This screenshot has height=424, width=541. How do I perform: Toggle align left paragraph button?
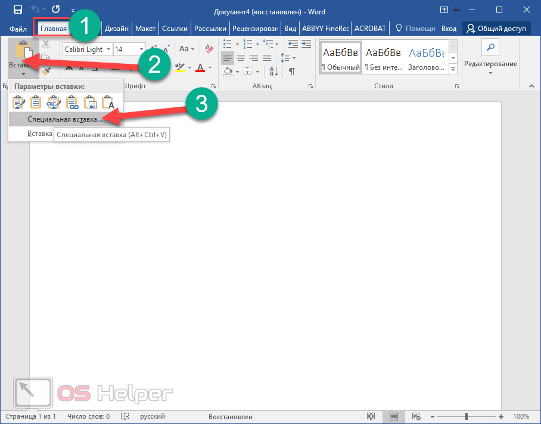[227, 57]
